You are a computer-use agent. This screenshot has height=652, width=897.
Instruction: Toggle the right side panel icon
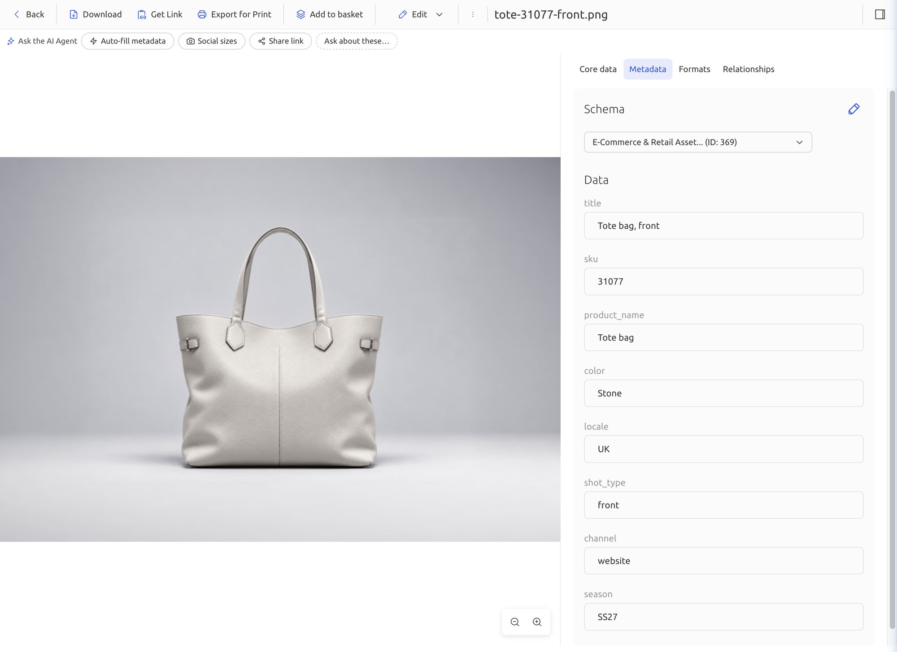pyautogui.click(x=880, y=14)
